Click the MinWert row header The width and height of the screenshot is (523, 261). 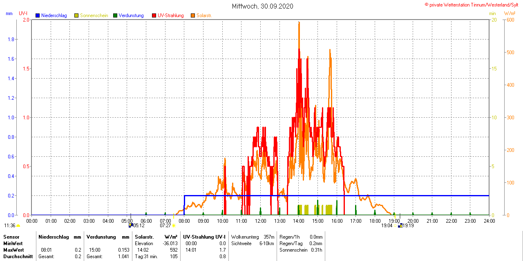point(13,243)
